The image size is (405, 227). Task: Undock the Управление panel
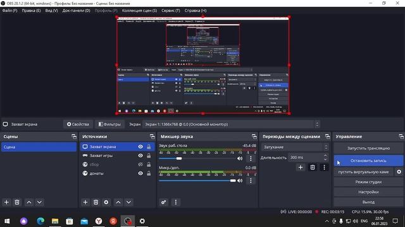(x=401, y=136)
